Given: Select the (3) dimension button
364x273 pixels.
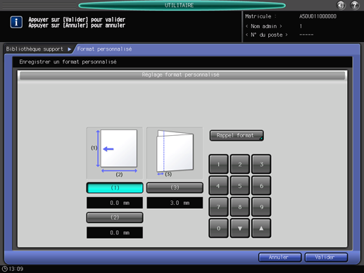Looking at the screenshot, I should tap(175, 188).
